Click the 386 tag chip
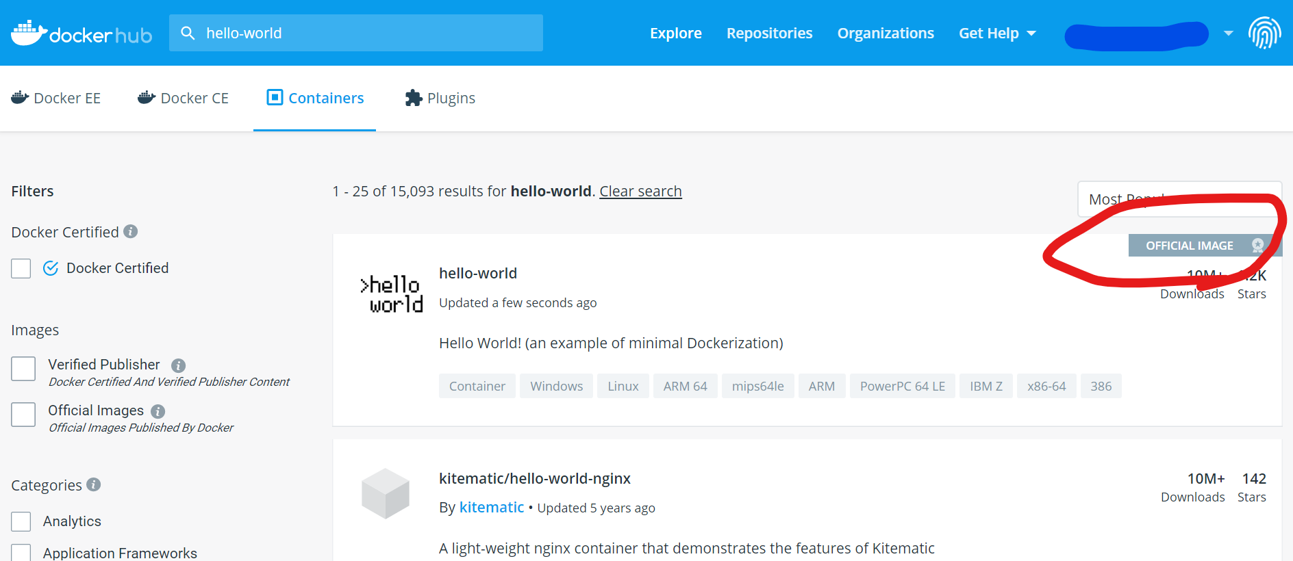 1101,386
